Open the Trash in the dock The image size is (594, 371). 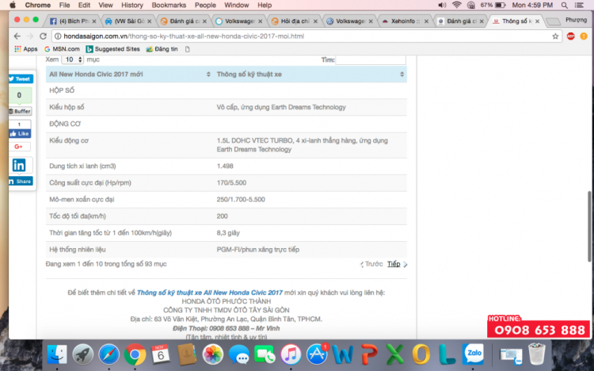[x=537, y=354]
